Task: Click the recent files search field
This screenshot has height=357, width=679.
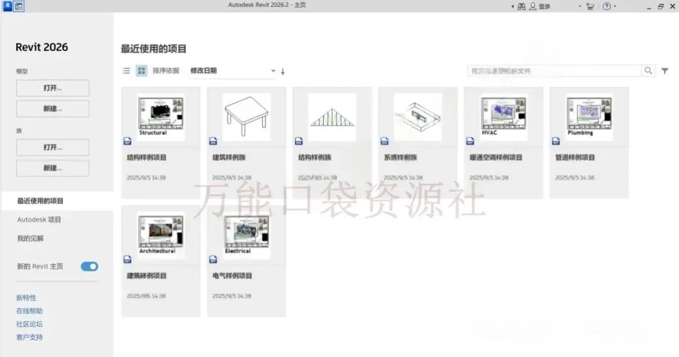Action: point(555,71)
